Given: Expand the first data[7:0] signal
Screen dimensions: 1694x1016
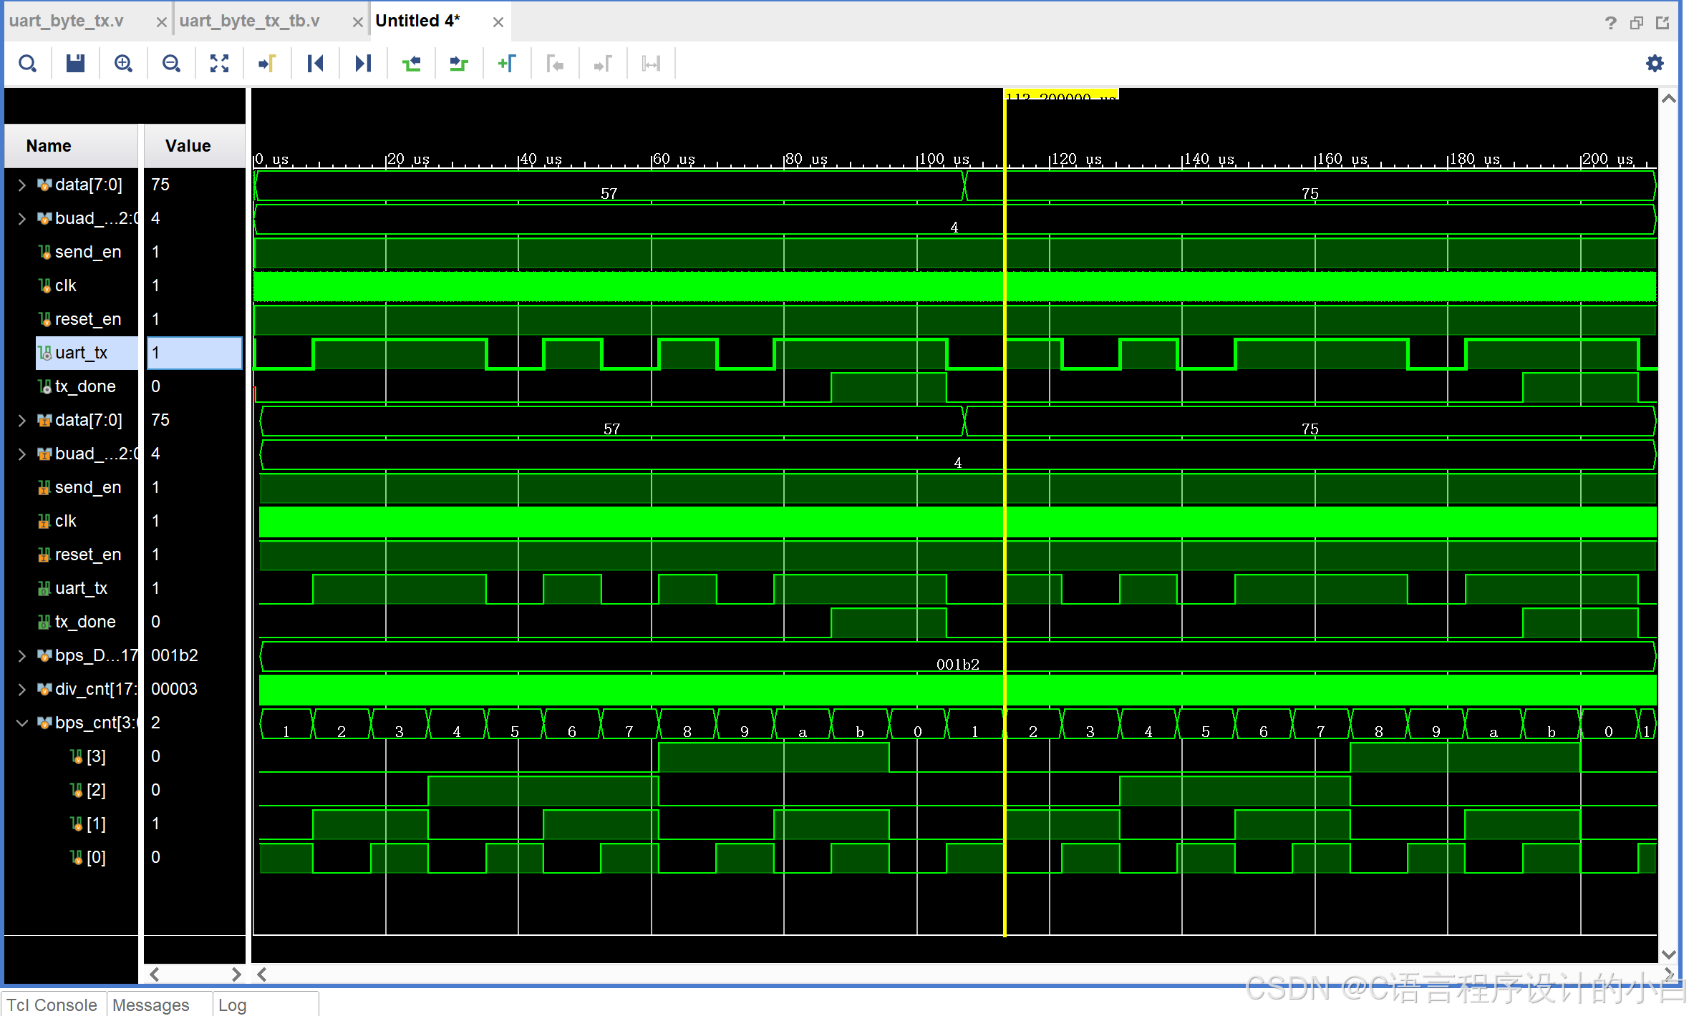Looking at the screenshot, I should click(x=21, y=185).
